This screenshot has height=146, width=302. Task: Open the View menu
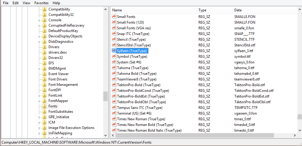click(x=26, y=3)
